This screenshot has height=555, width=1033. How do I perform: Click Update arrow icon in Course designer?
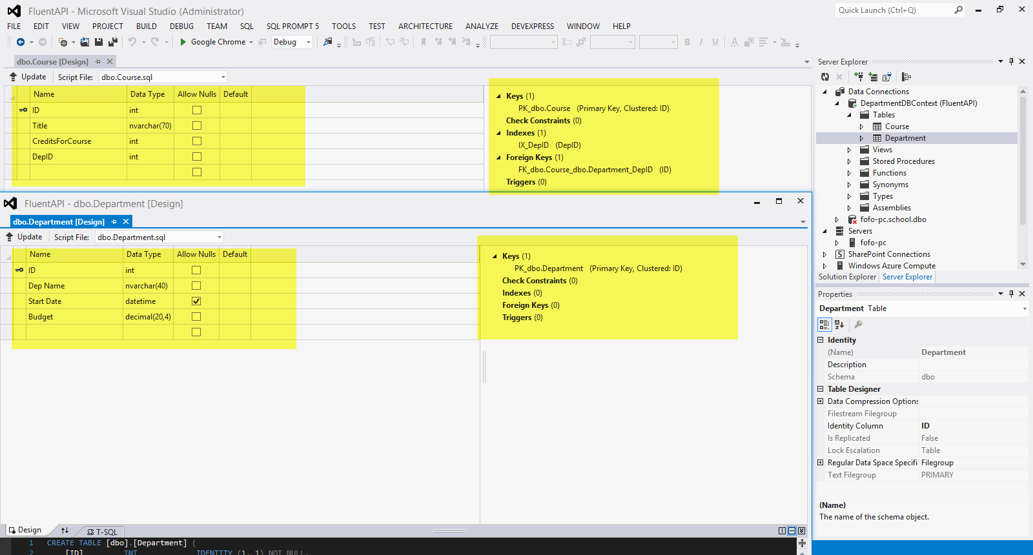coord(13,77)
